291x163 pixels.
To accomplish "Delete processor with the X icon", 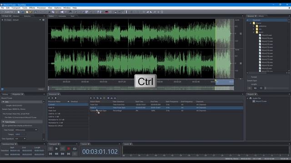I will pyautogui.click(x=52, y=98).
